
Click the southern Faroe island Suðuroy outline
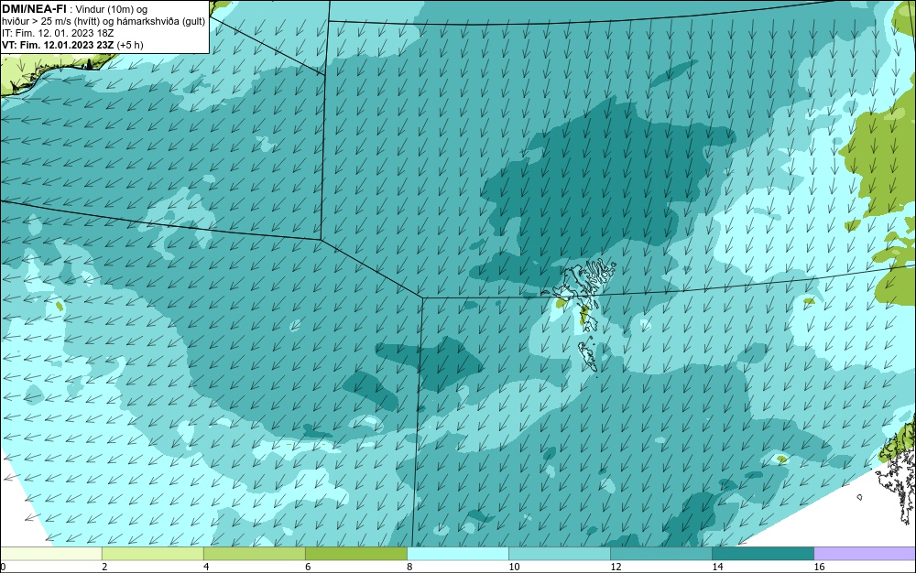point(588,357)
